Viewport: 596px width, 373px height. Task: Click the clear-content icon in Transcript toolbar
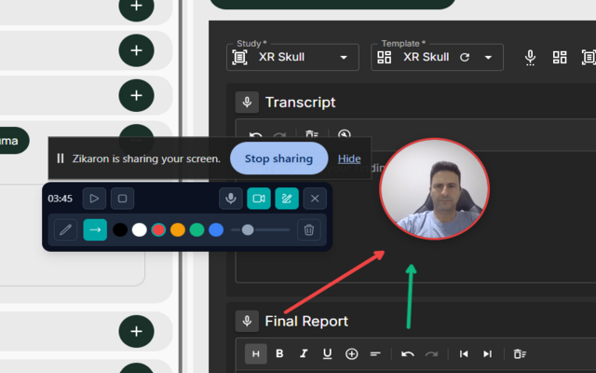312,134
